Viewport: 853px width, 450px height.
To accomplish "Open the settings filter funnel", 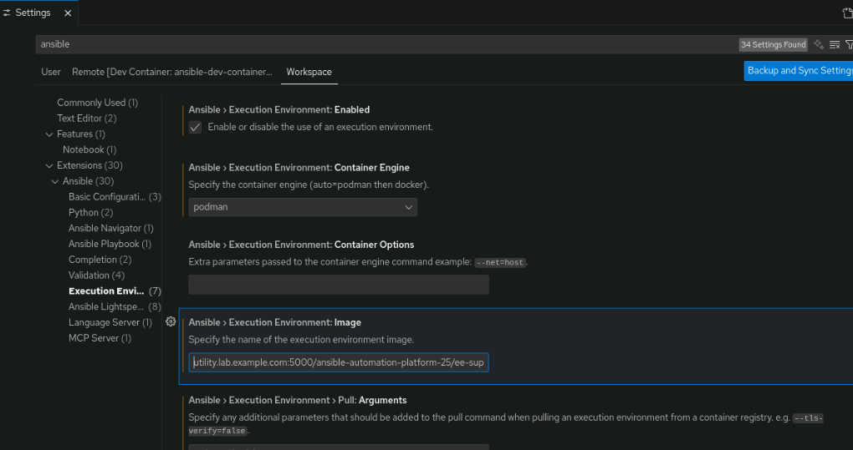I will [848, 44].
